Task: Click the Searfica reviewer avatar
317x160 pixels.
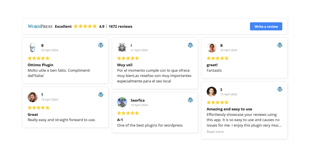Action: click(122, 102)
